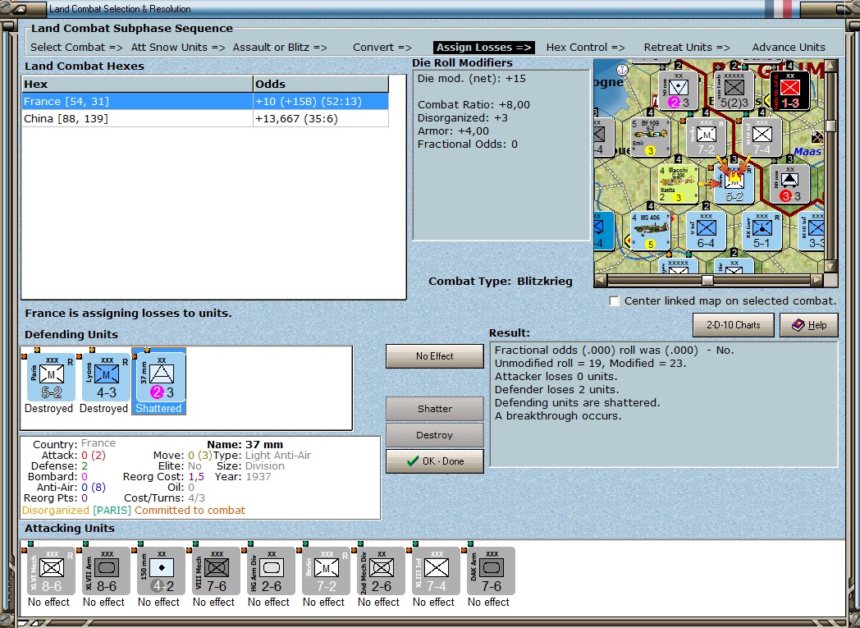Select the 7-4 infantry counter on map

coord(762,137)
